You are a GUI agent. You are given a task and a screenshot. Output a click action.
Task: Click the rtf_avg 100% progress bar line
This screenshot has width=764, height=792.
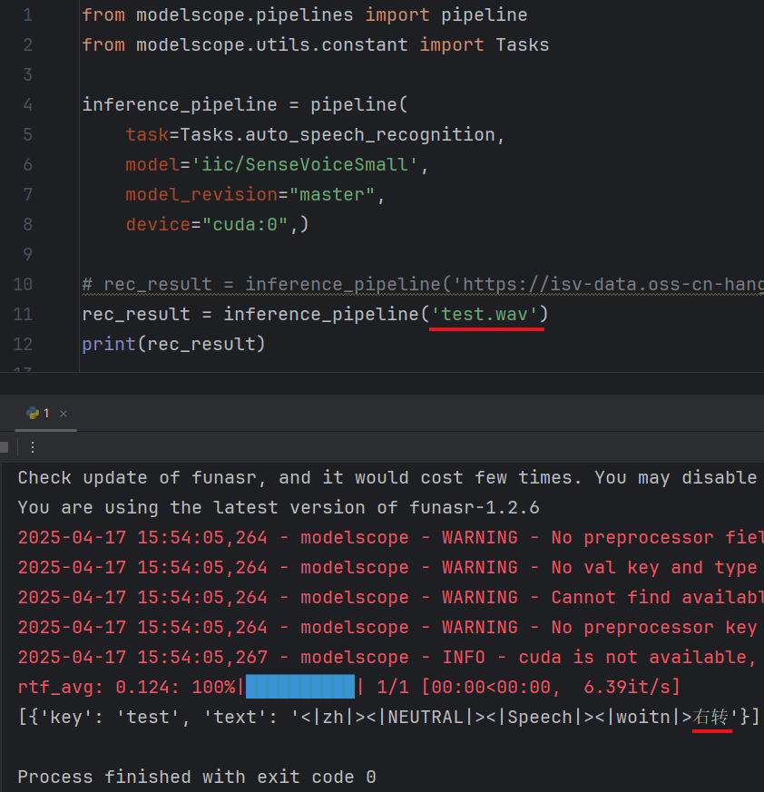pos(272,687)
